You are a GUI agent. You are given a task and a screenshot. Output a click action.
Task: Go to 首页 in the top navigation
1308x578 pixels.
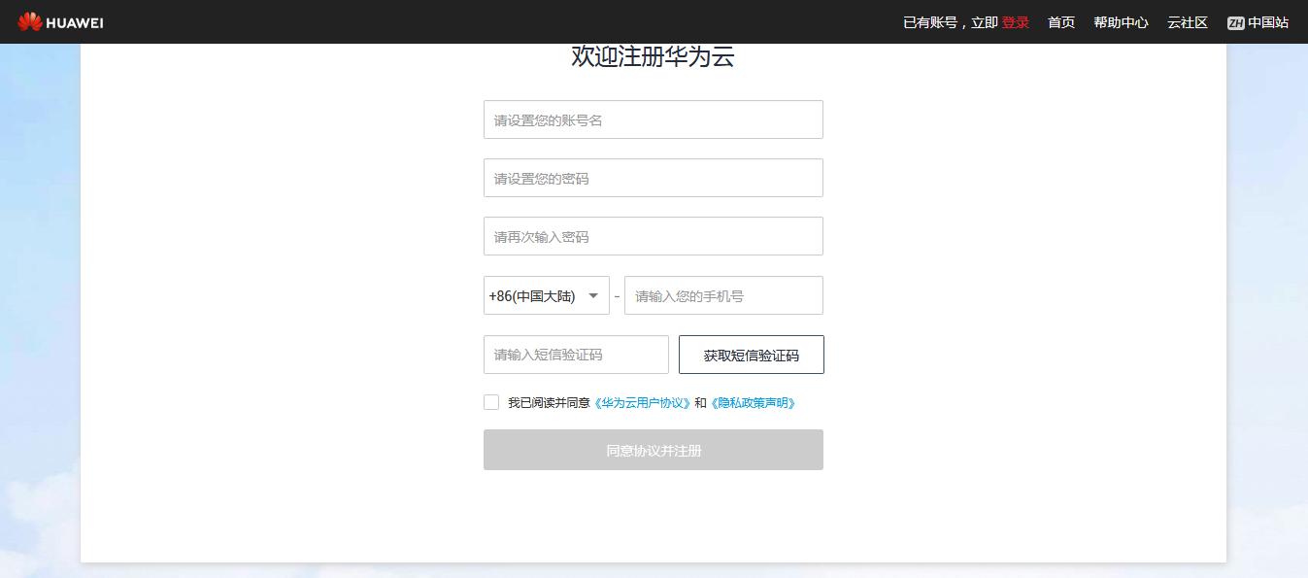[1061, 22]
